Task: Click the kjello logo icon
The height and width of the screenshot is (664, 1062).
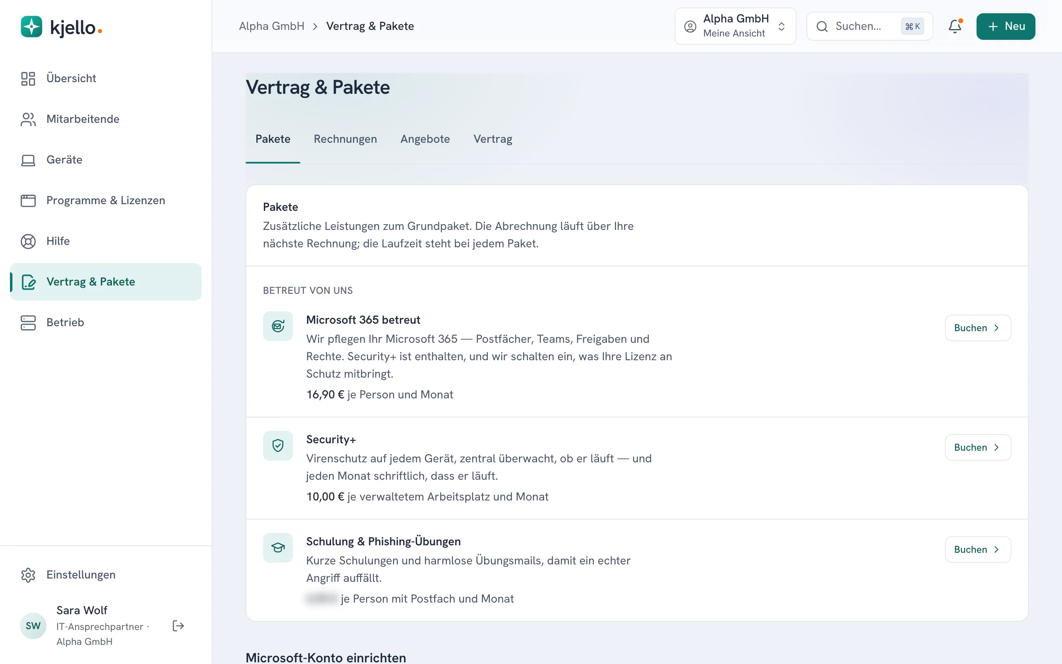Action: pos(31,27)
